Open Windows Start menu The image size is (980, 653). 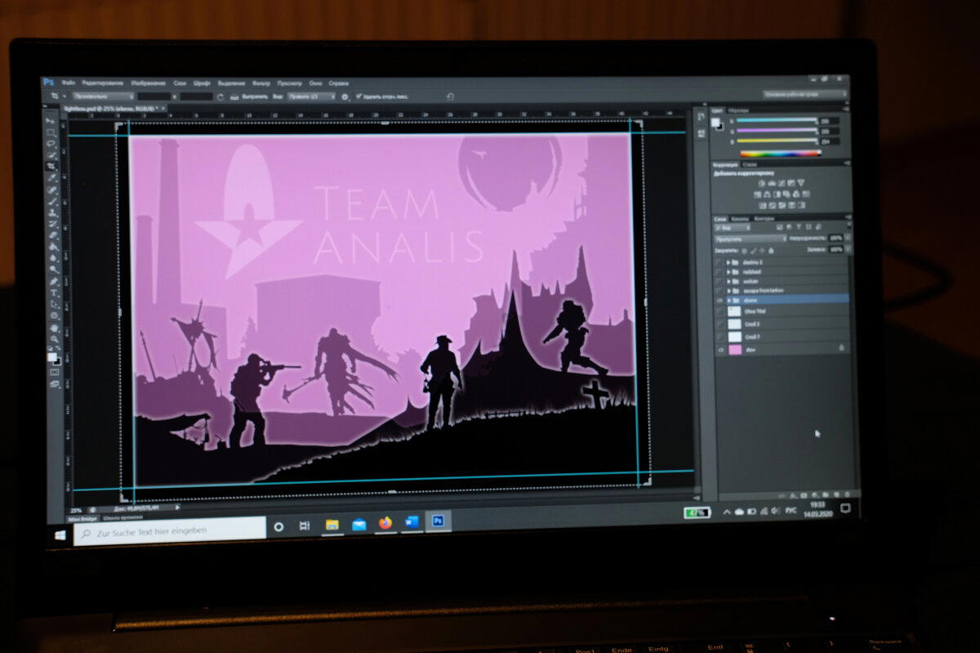(x=60, y=535)
